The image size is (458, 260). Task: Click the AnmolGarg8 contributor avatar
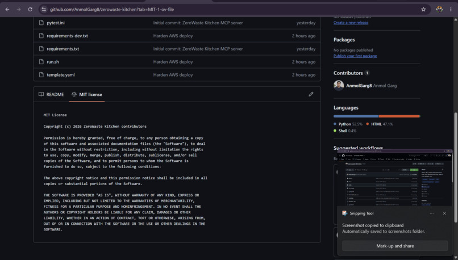339,86
